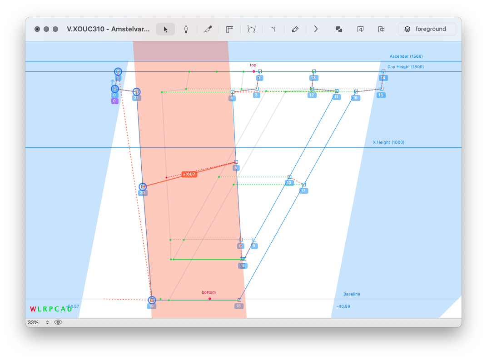Screen dimensions: 487x361
Task: Click the remove overlap icon
Action: [339, 29]
